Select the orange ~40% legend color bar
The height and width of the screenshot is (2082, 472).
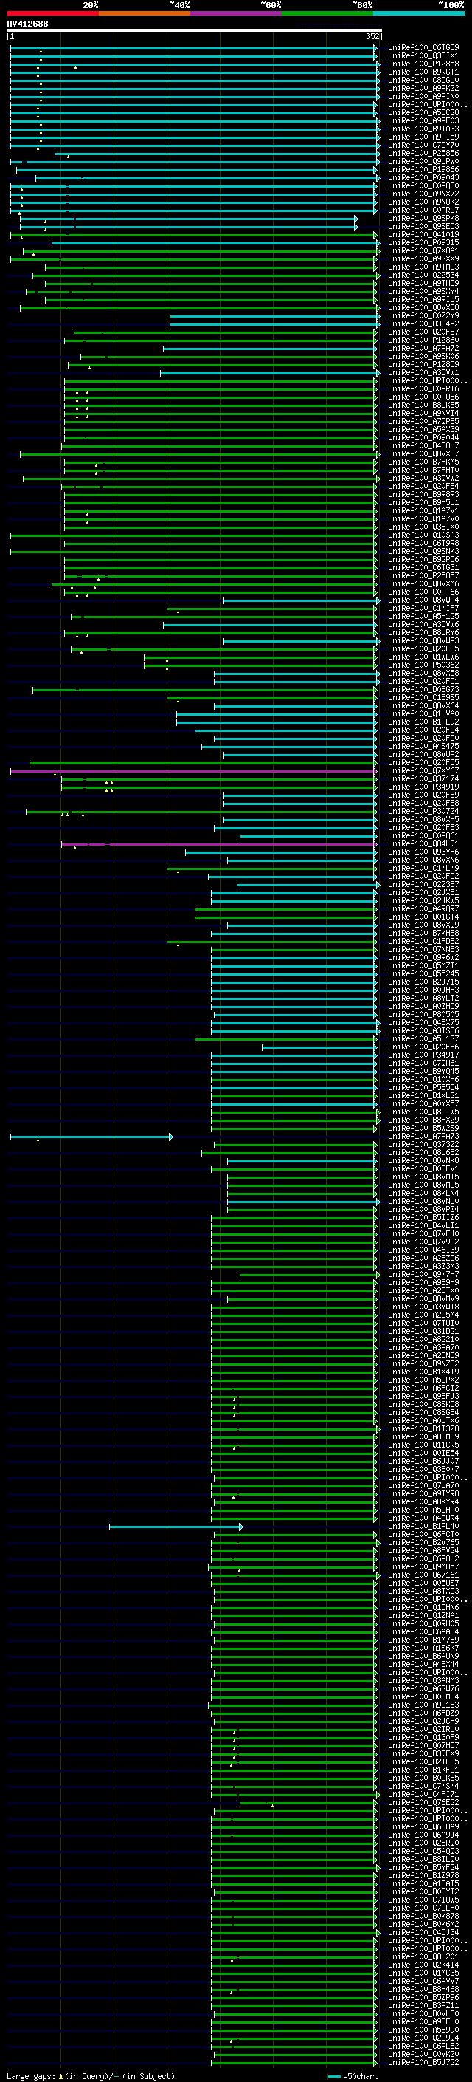145,14
